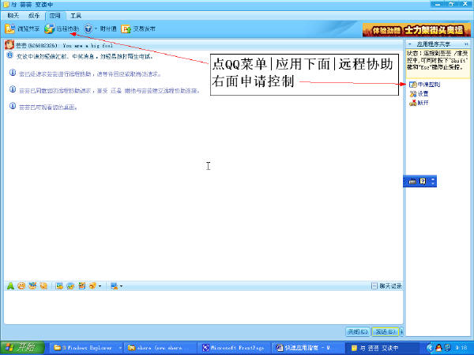The height and width of the screenshot is (355, 474).
Task: Click keyboard icon on language bar
Action: [412, 182]
